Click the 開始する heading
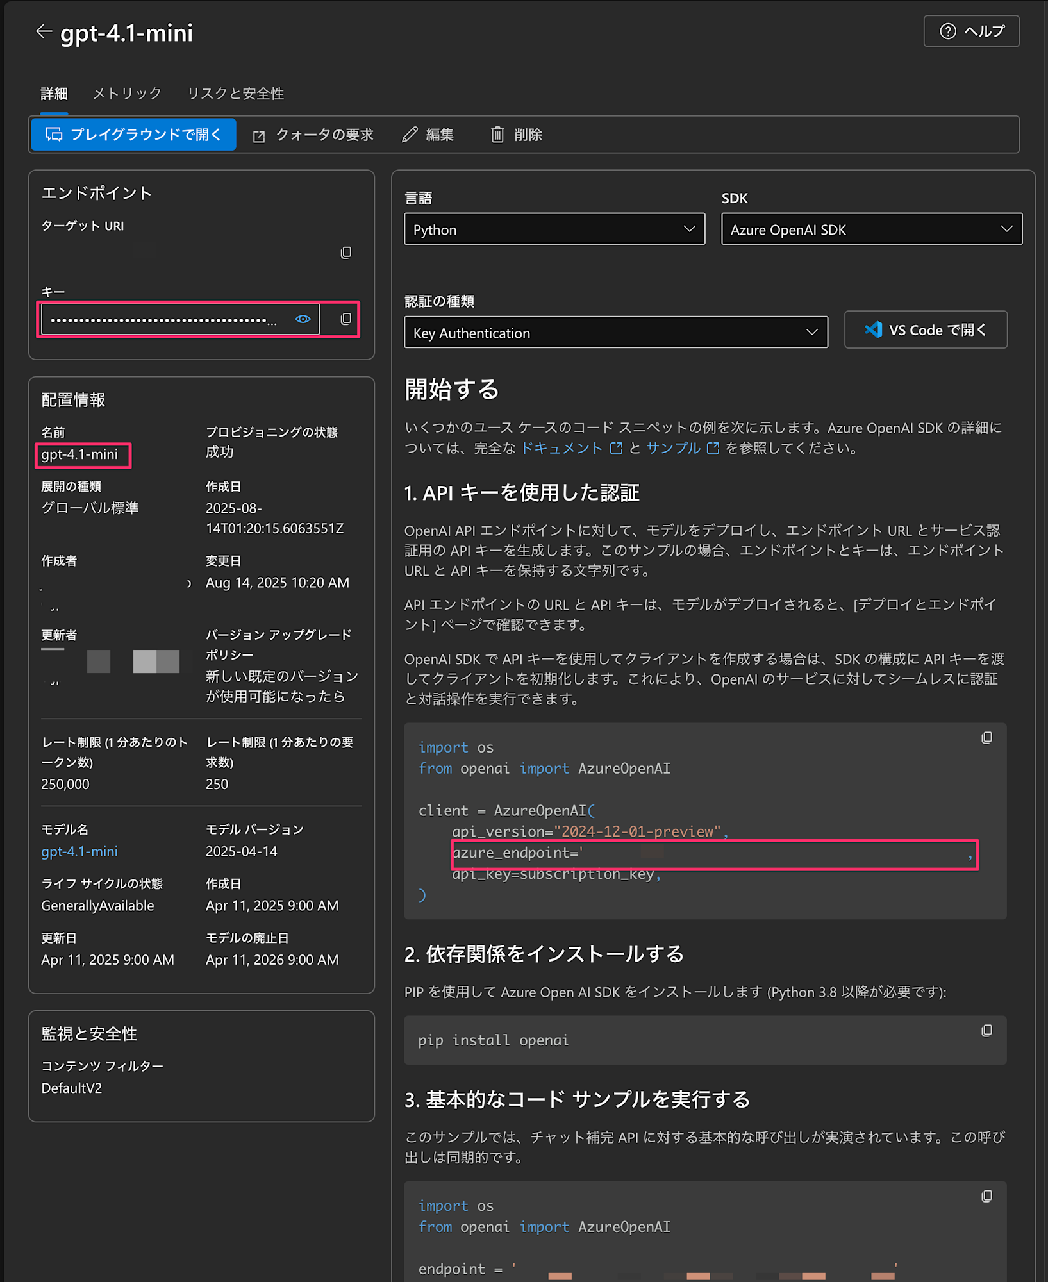 click(x=452, y=389)
